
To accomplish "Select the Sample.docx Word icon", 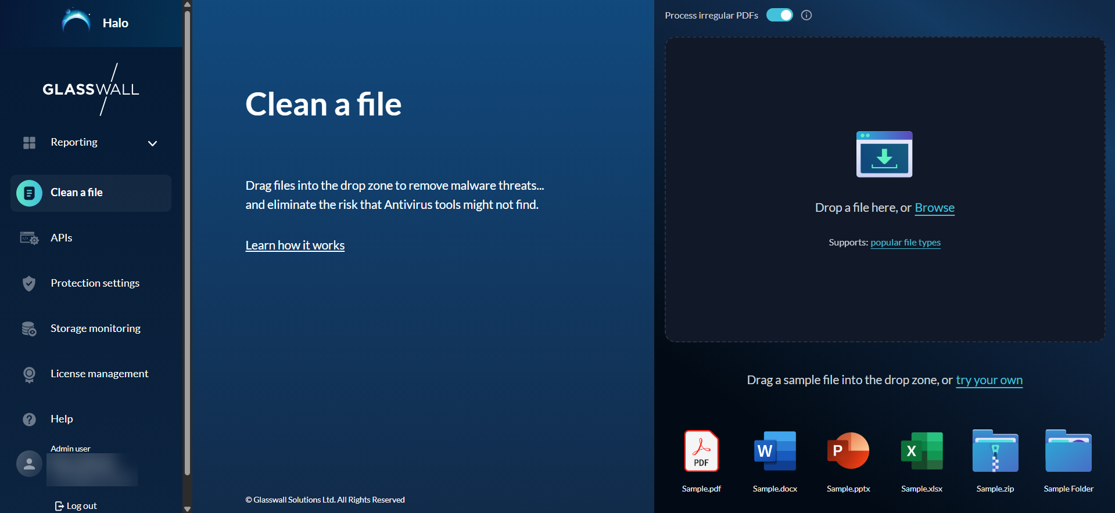I will [x=775, y=451].
